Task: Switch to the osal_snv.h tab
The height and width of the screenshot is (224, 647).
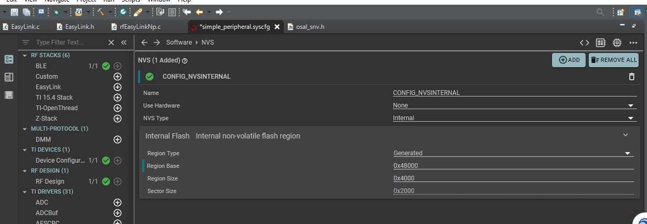Action: pos(310,27)
